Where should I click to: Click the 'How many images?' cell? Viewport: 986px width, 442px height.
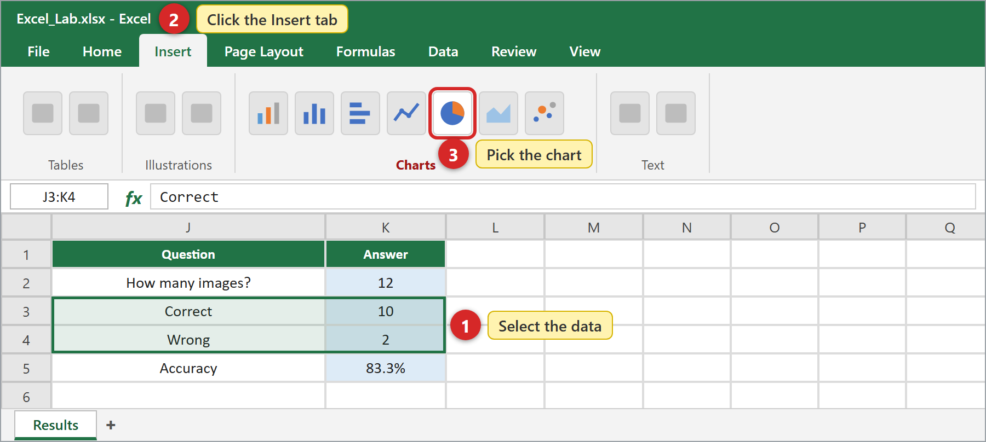tap(188, 283)
